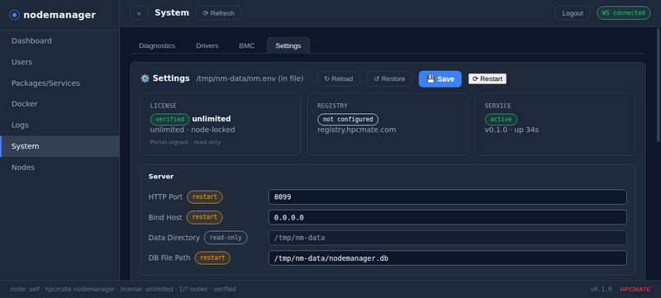
Task: Click the SERVICE card heading
Action: pyautogui.click(x=497, y=106)
